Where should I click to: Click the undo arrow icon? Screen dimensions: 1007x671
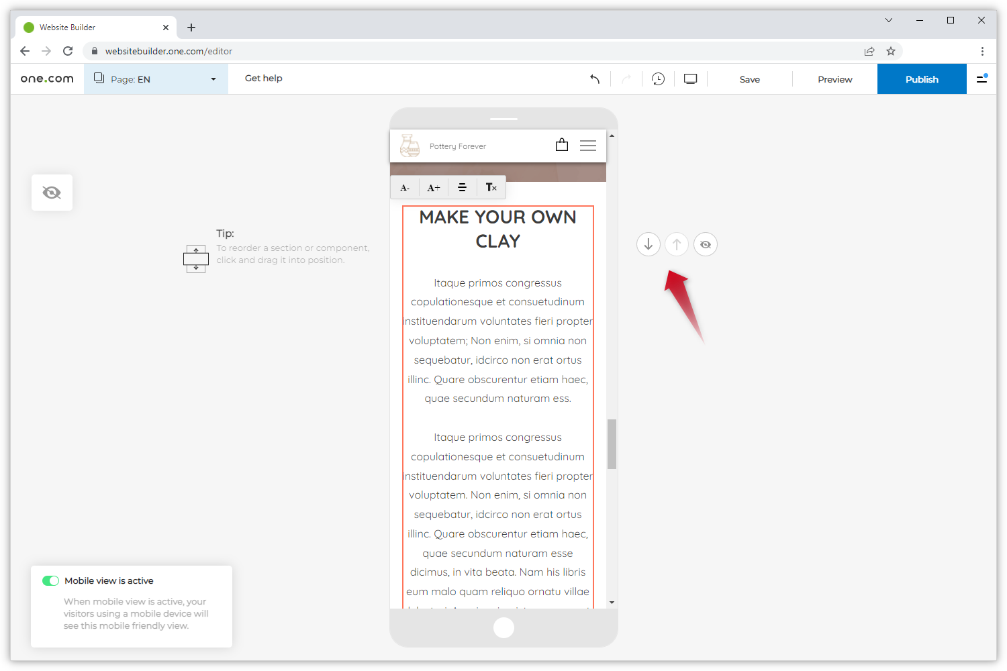click(x=595, y=79)
